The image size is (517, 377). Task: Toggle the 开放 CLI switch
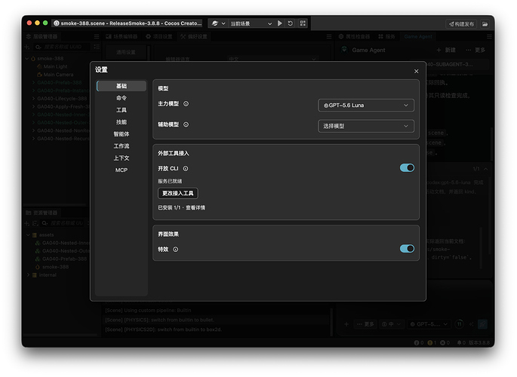407,168
